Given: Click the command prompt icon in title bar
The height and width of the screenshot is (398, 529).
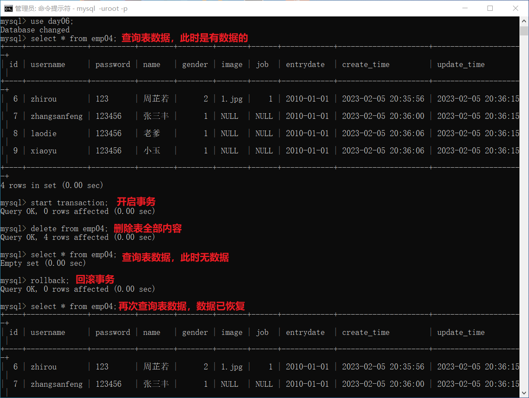Looking at the screenshot, I should click(8, 8).
